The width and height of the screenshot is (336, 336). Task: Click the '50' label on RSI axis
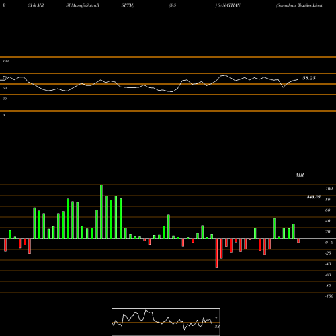tap(5, 88)
